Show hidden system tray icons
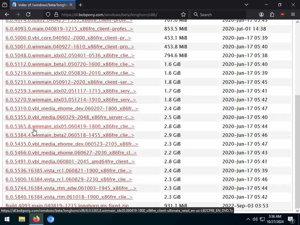The image size is (300, 225). tap(248, 219)
